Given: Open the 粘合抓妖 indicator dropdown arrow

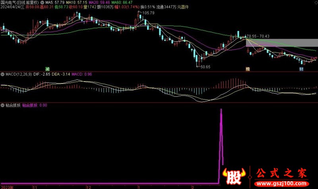Looking at the screenshot, I should (2, 105).
